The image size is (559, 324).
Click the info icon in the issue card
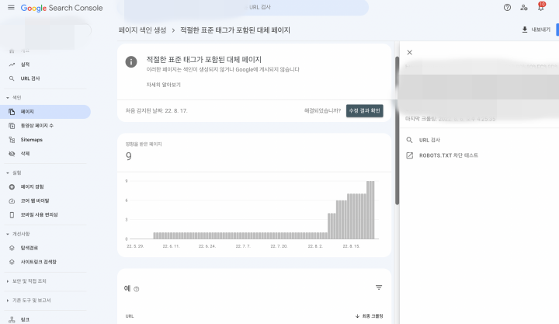pyautogui.click(x=131, y=61)
